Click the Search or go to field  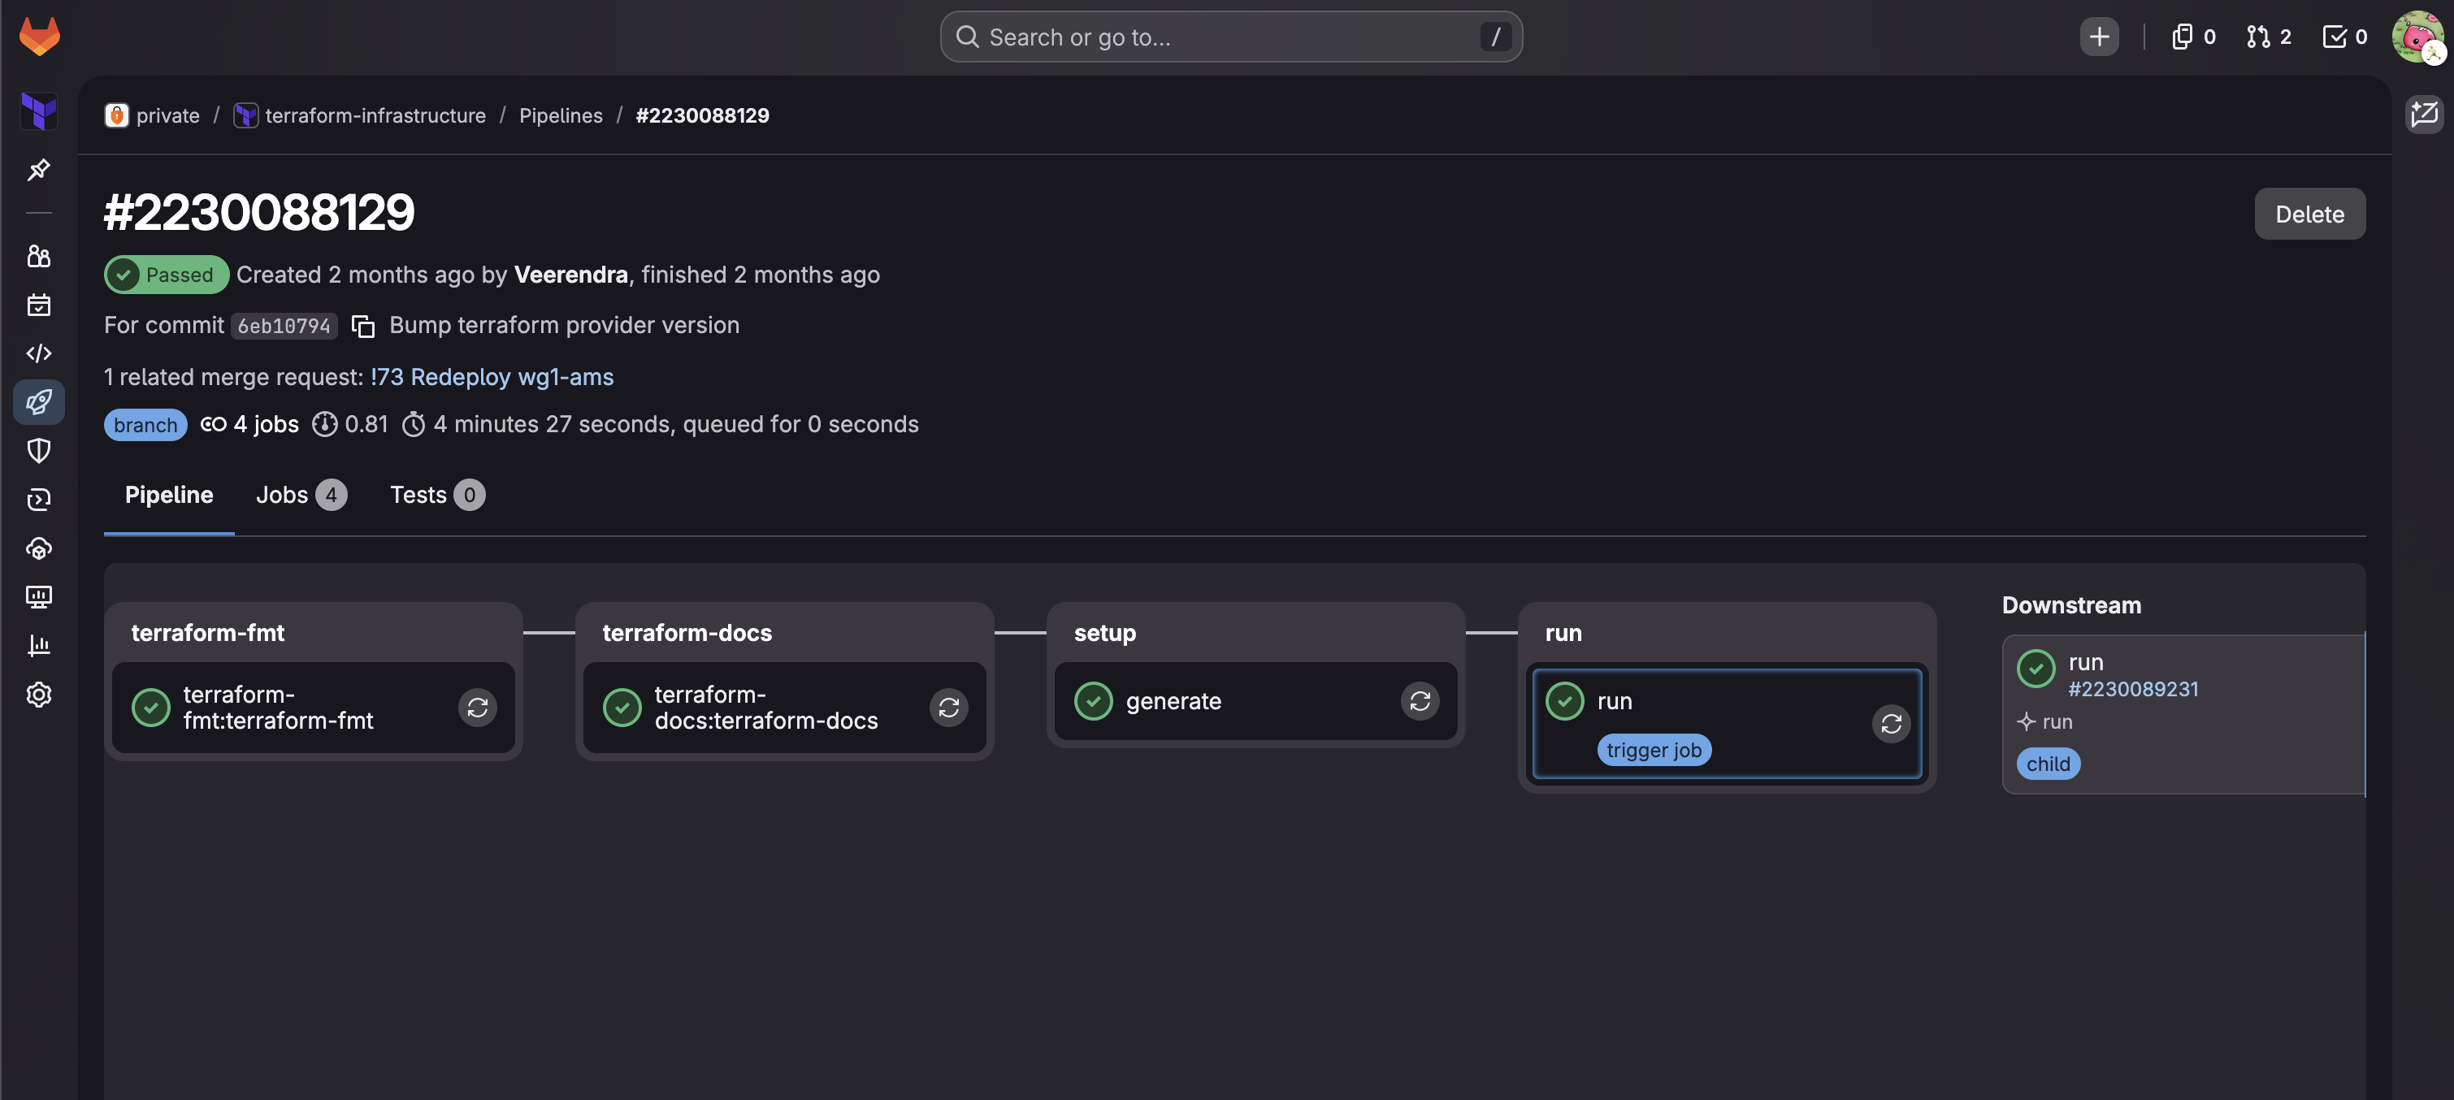[1231, 37]
